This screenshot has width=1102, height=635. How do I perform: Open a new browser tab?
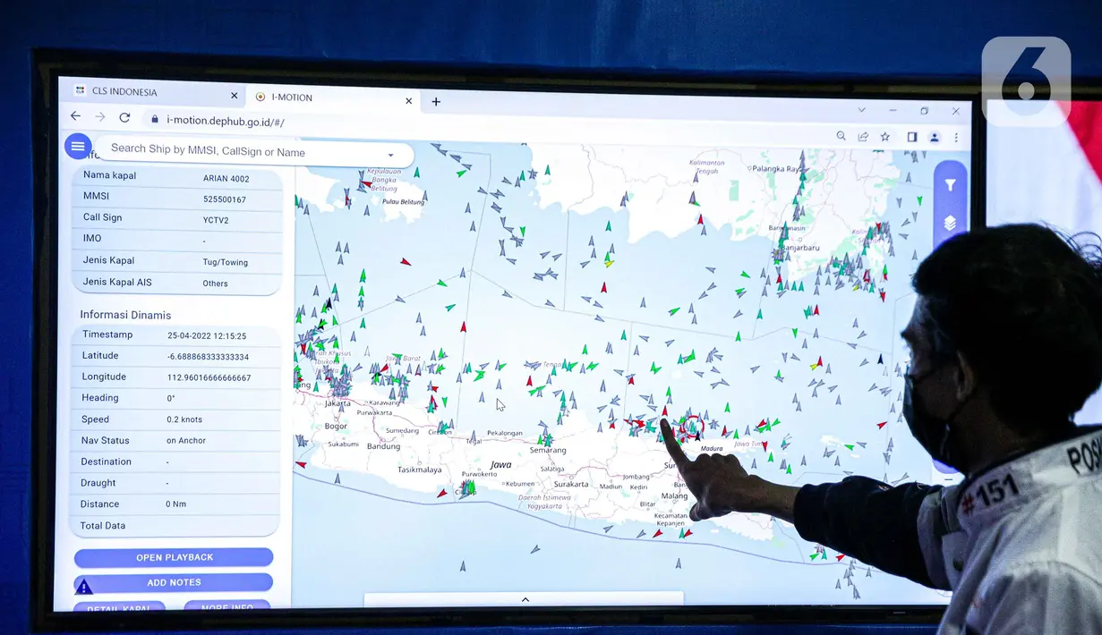coord(436,101)
